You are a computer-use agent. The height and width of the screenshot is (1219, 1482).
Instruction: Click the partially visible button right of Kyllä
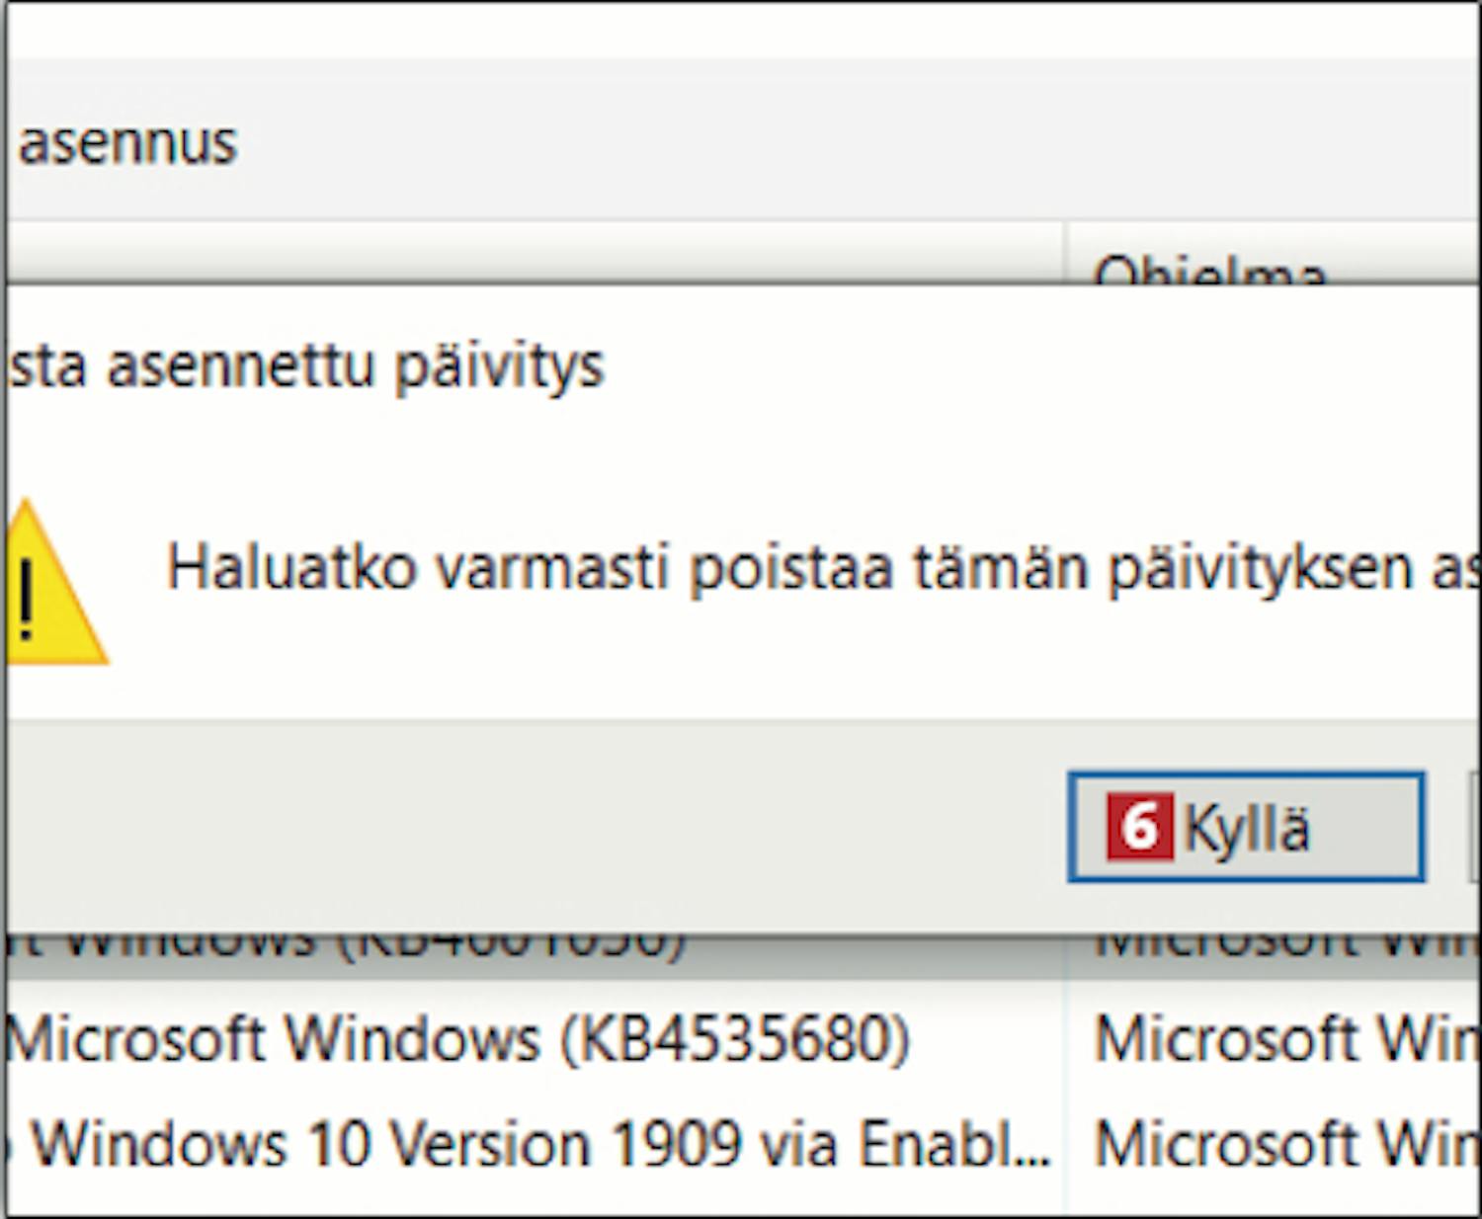(x=1475, y=828)
